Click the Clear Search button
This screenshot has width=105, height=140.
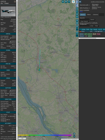click(x=84, y=21)
